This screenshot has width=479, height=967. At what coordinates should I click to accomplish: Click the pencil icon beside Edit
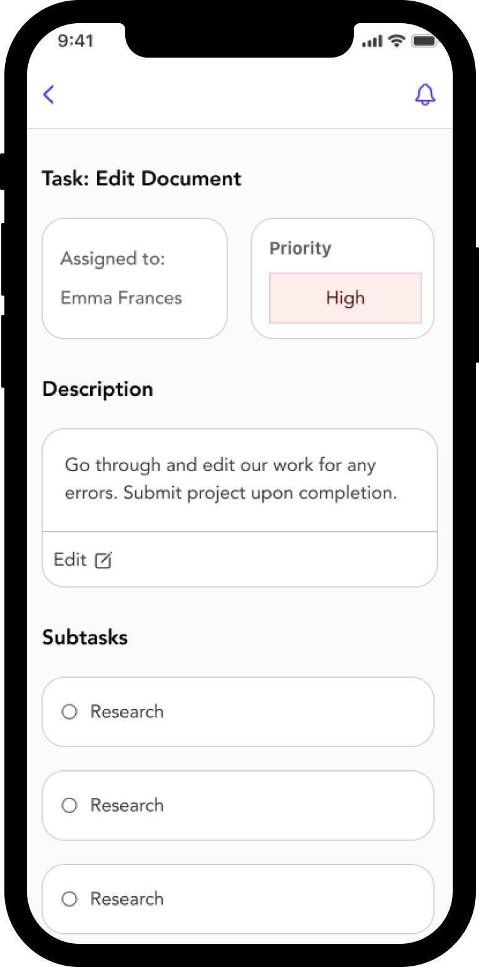click(x=103, y=560)
